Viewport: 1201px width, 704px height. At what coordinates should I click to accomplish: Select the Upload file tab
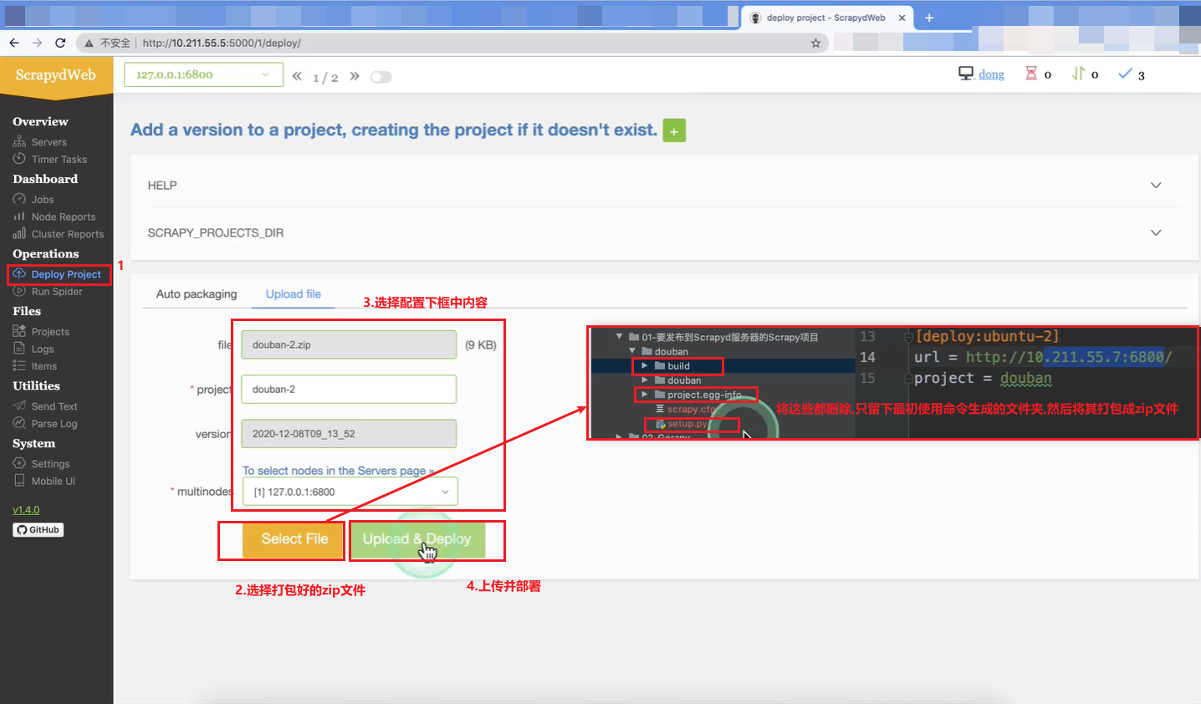294,294
